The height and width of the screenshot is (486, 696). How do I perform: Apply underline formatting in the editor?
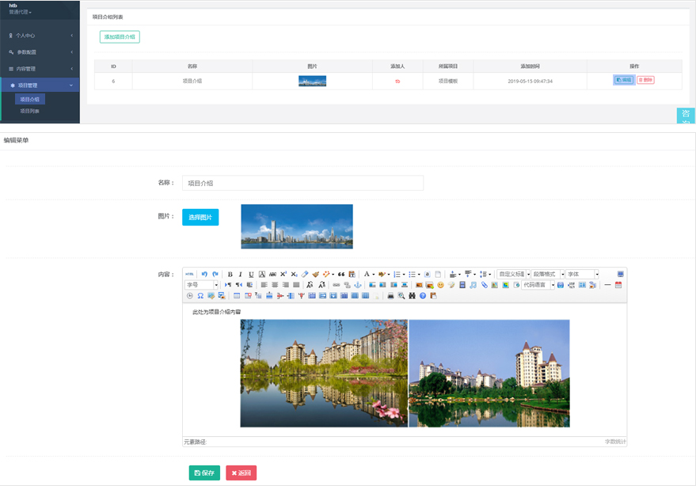pyautogui.click(x=251, y=274)
